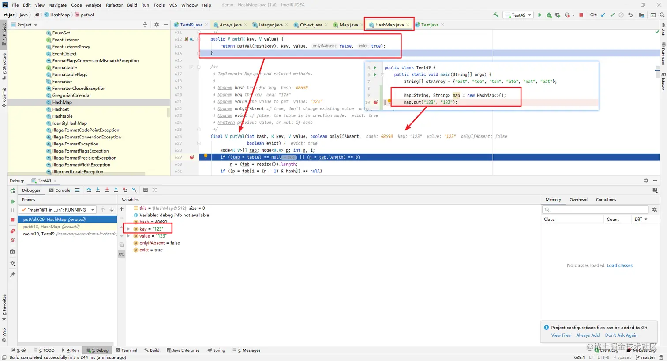Open the Event Log button
Viewport: 667px width, 361px height.
(x=607, y=350)
